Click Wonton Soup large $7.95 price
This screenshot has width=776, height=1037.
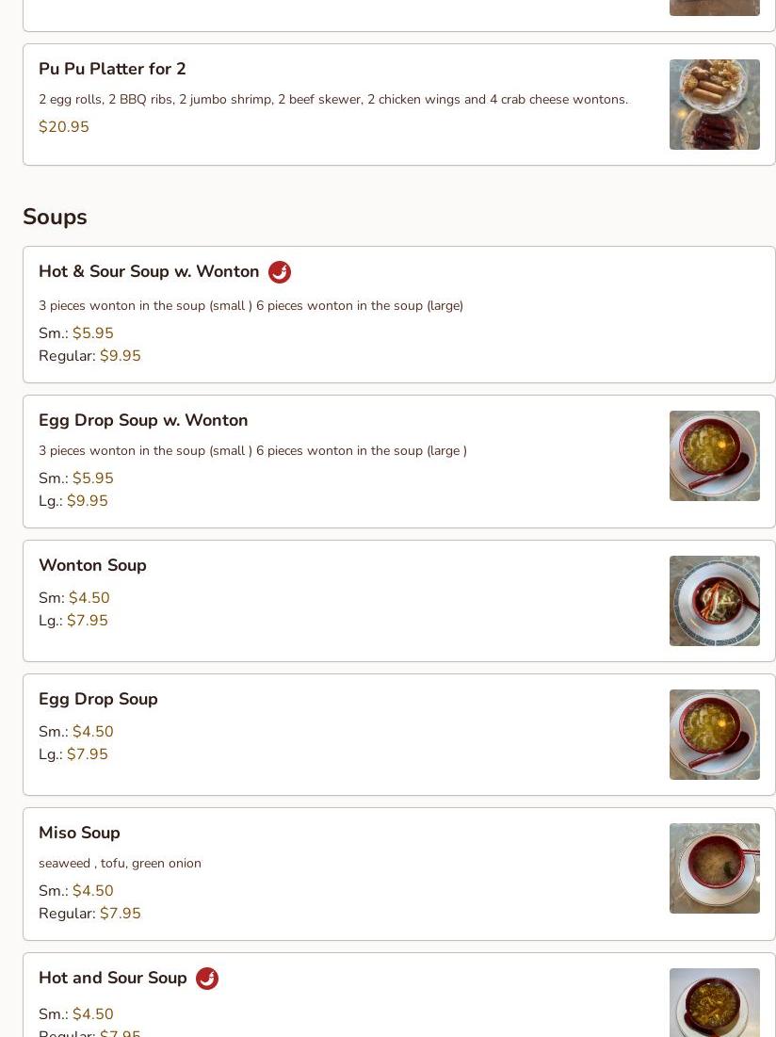tap(88, 621)
